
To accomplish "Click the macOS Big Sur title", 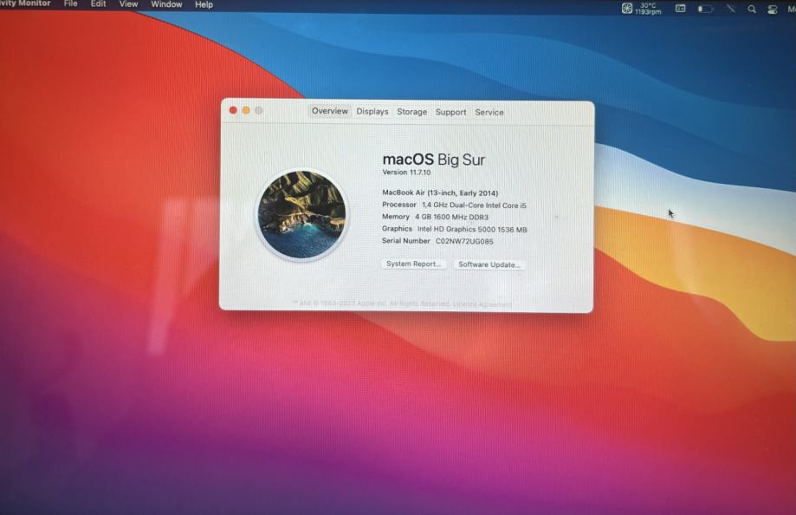I will 434,160.
